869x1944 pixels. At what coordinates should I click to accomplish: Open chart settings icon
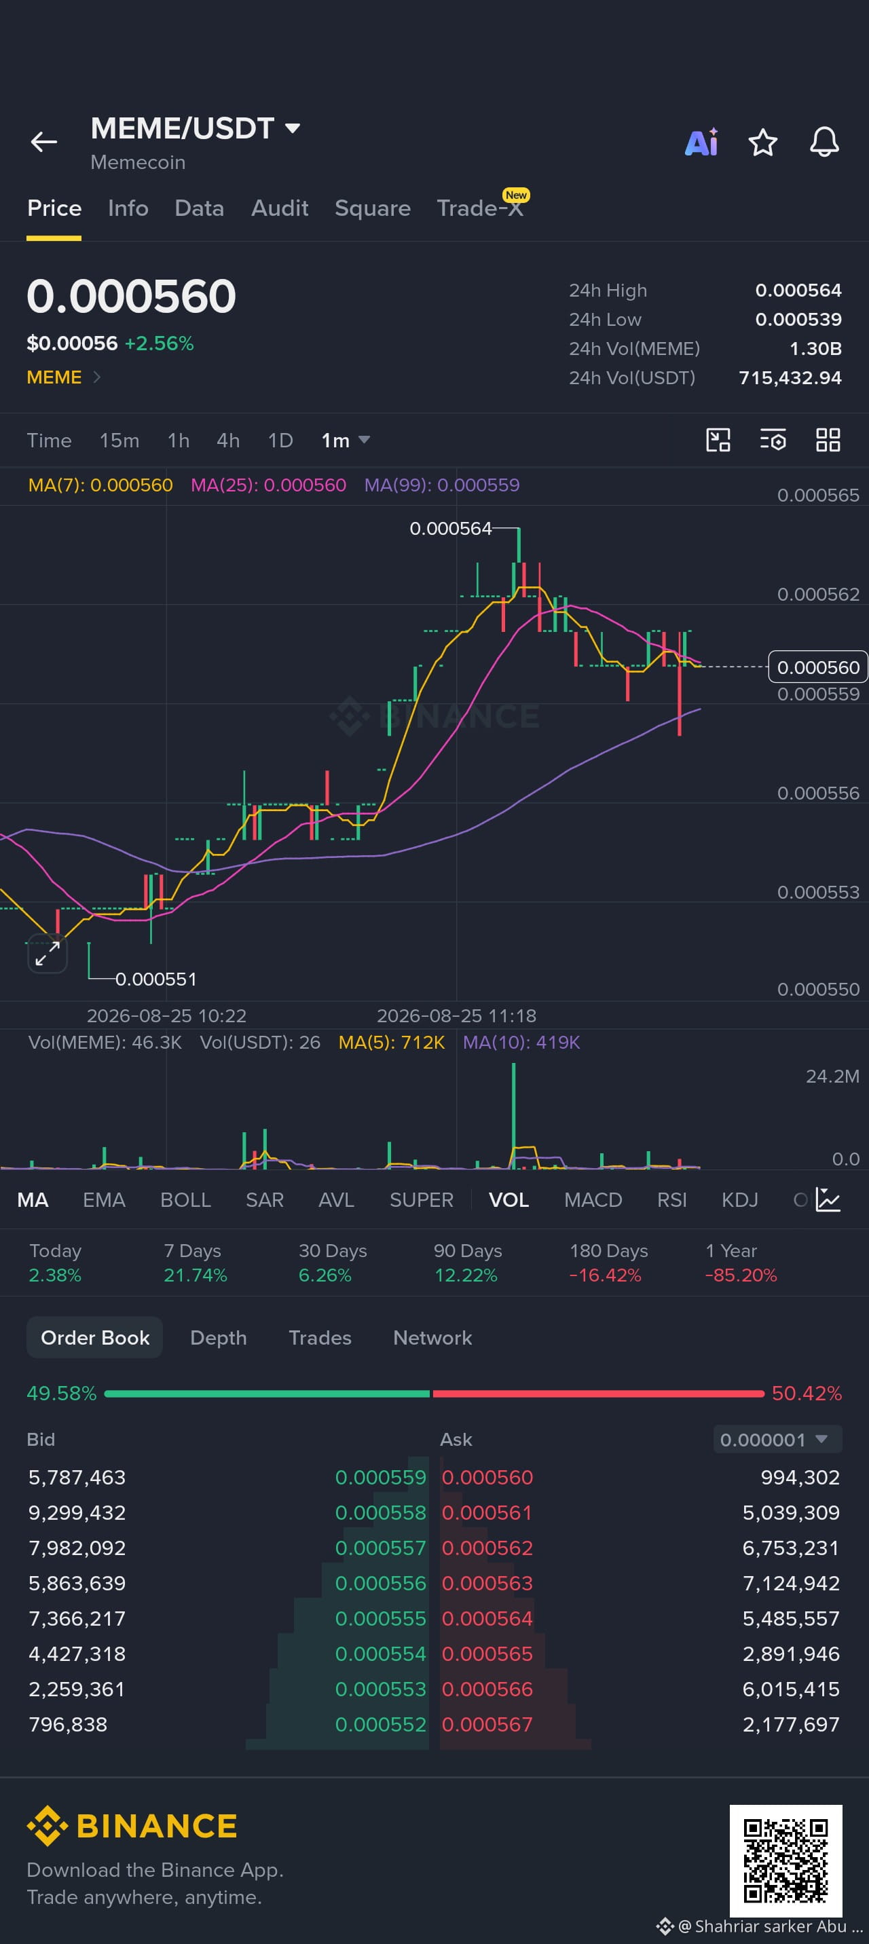pos(773,440)
